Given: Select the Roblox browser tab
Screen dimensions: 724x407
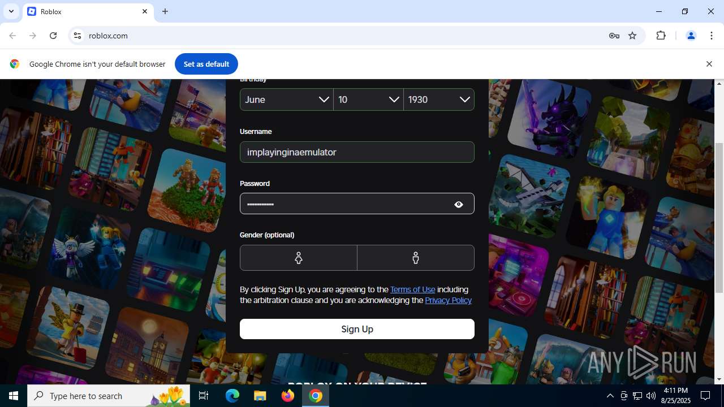Looking at the screenshot, I should click(x=88, y=11).
